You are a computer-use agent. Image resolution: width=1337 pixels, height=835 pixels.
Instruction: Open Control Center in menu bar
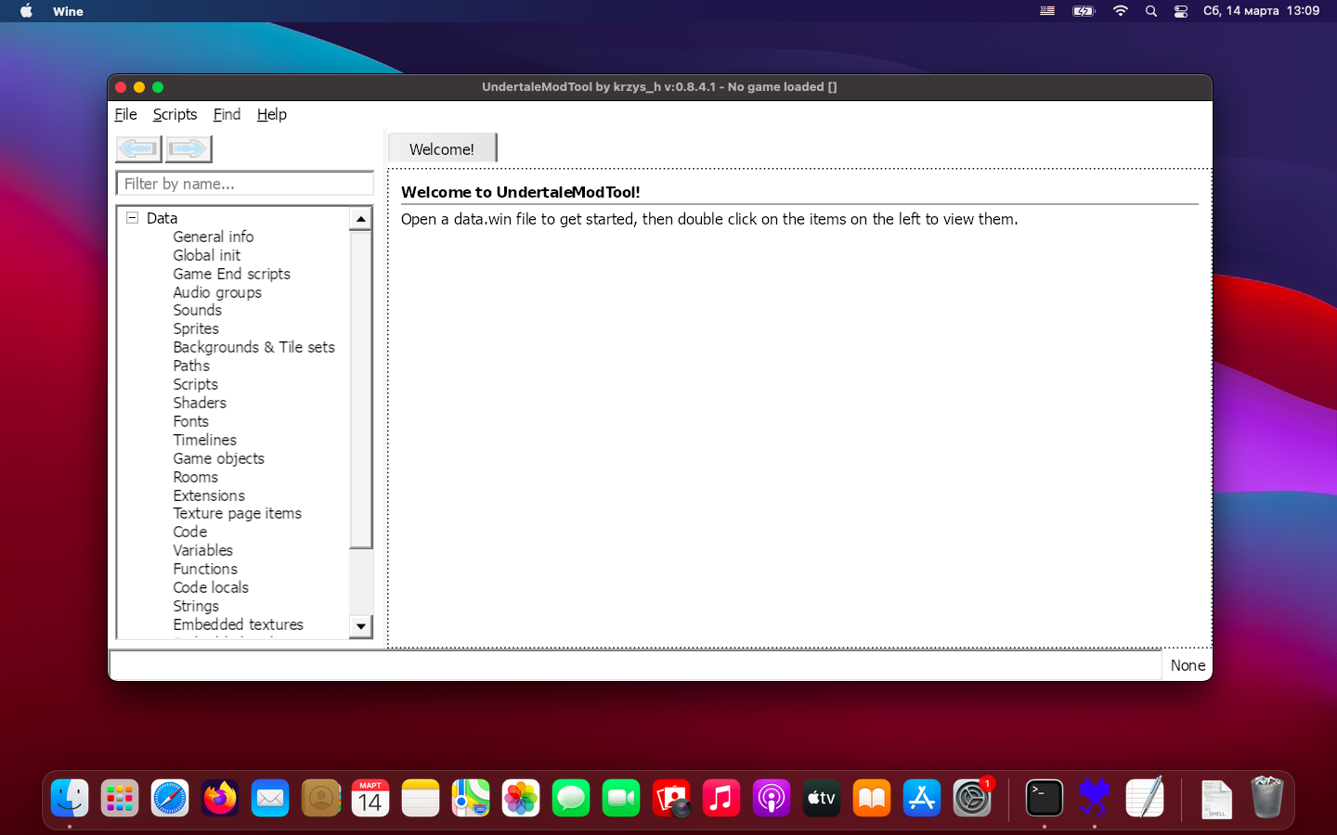click(1181, 11)
